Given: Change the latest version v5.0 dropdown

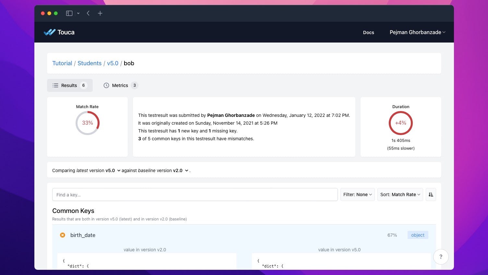Looking at the screenshot, I should (x=113, y=170).
